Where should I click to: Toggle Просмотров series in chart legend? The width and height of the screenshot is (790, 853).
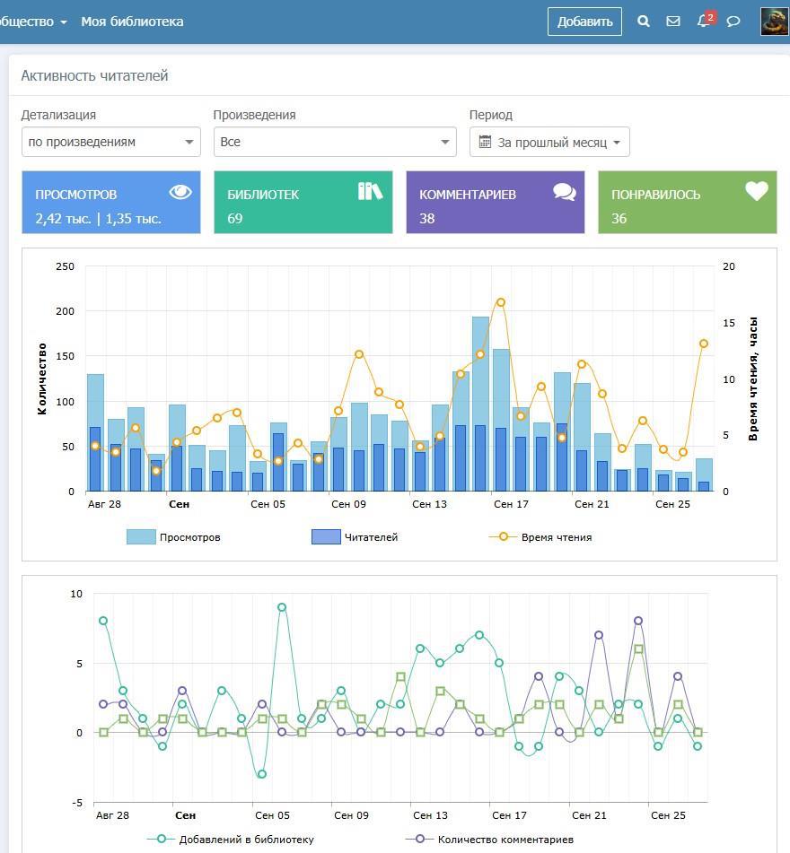(x=173, y=537)
